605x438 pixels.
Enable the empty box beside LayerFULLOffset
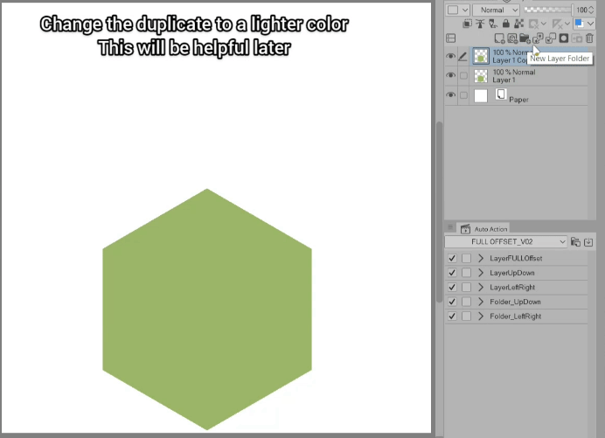point(467,258)
